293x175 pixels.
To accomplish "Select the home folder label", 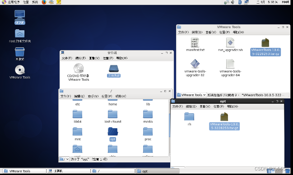I will (x=113, y=104).
